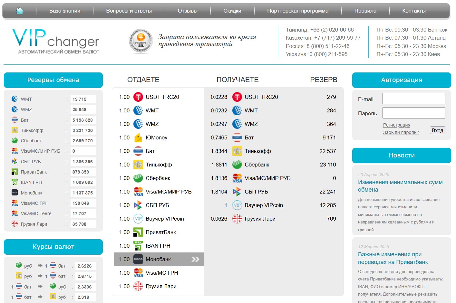Open the Правила page

[365, 11]
